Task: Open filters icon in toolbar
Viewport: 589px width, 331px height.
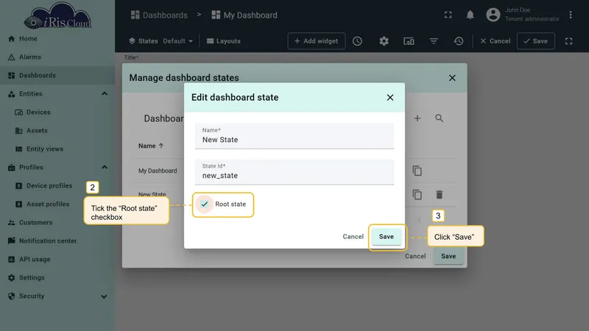Action: click(434, 41)
